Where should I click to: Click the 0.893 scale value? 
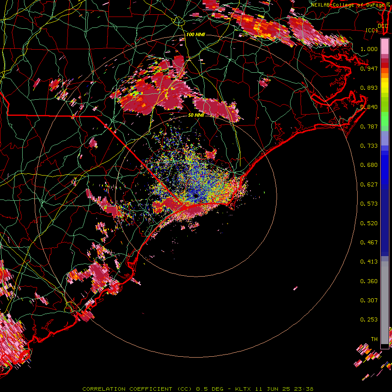tap(369, 88)
